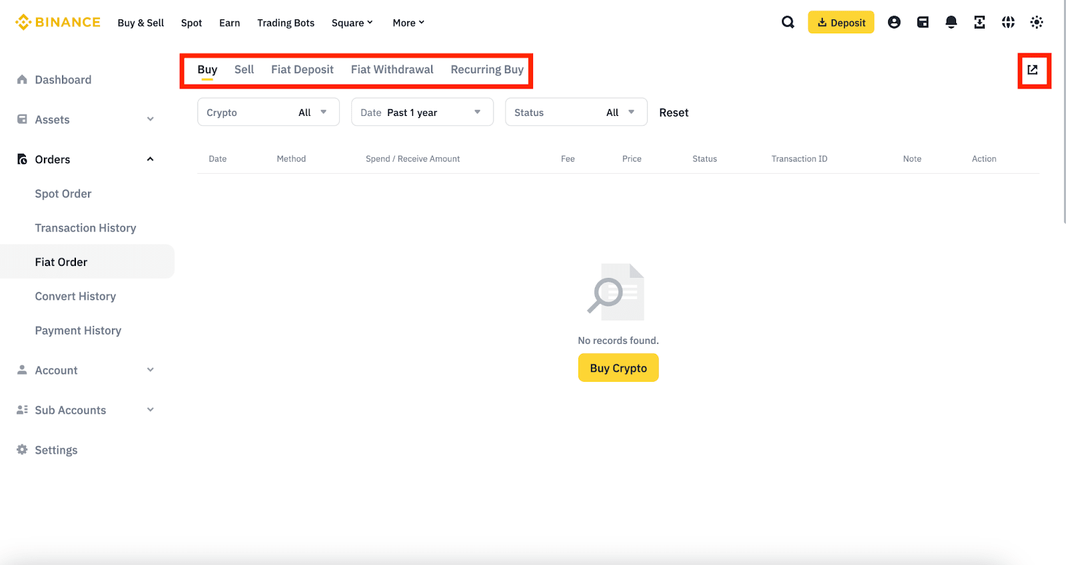
Task: Switch to the Recurring Buy tab
Action: pos(487,69)
